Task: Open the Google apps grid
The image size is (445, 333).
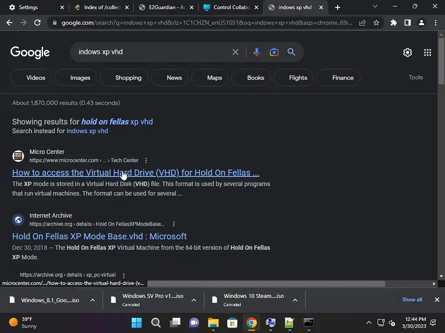Action: pyautogui.click(x=428, y=52)
